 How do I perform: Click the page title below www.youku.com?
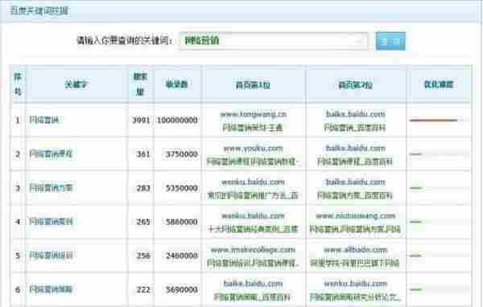[x=253, y=162]
